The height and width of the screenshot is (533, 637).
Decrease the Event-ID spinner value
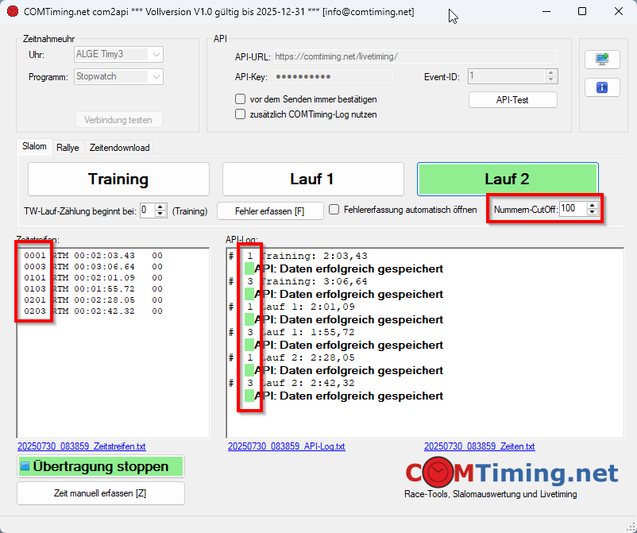[551, 79]
